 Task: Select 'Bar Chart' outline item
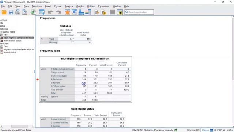click(4, 44)
